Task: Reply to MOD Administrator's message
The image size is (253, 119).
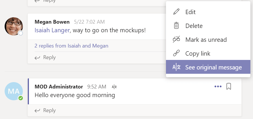Action: (x=45, y=110)
